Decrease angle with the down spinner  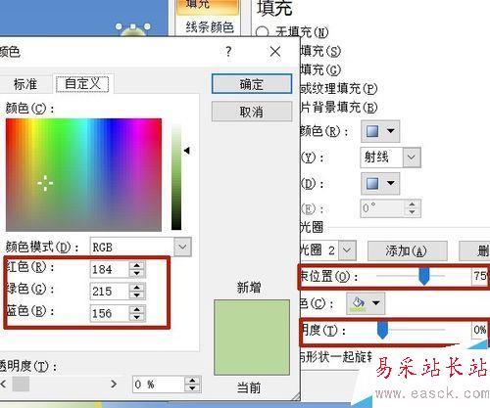tap(413, 212)
